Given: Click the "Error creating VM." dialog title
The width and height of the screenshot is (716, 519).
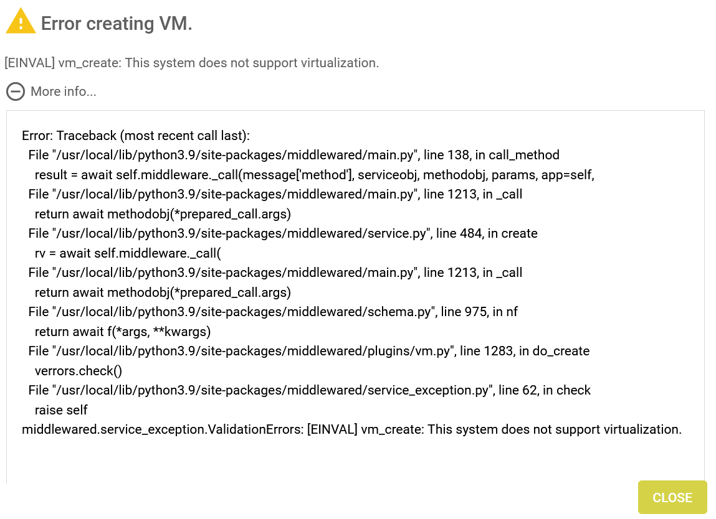Looking at the screenshot, I should click(x=117, y=24).
